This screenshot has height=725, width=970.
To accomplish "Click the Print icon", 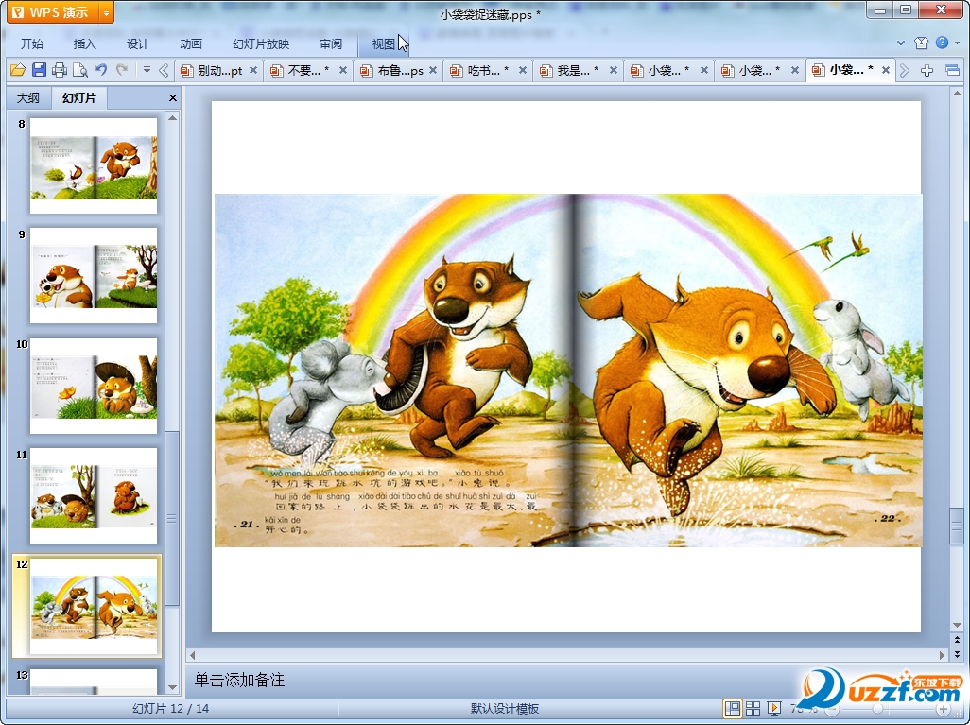I will click(x=60, y=70).
